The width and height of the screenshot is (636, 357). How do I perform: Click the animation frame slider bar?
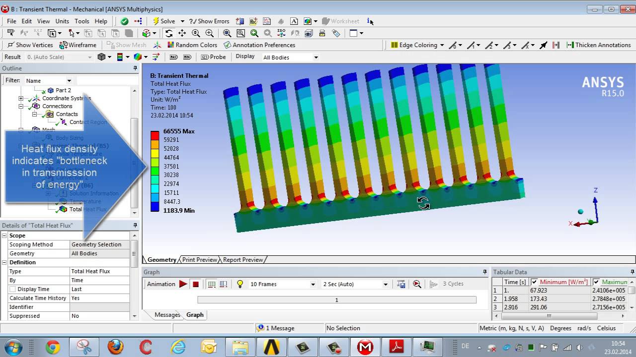[336, 300]
